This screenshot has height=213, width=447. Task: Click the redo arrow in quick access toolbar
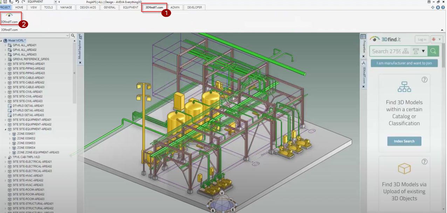pyautogui.click(x=23, y=2)
